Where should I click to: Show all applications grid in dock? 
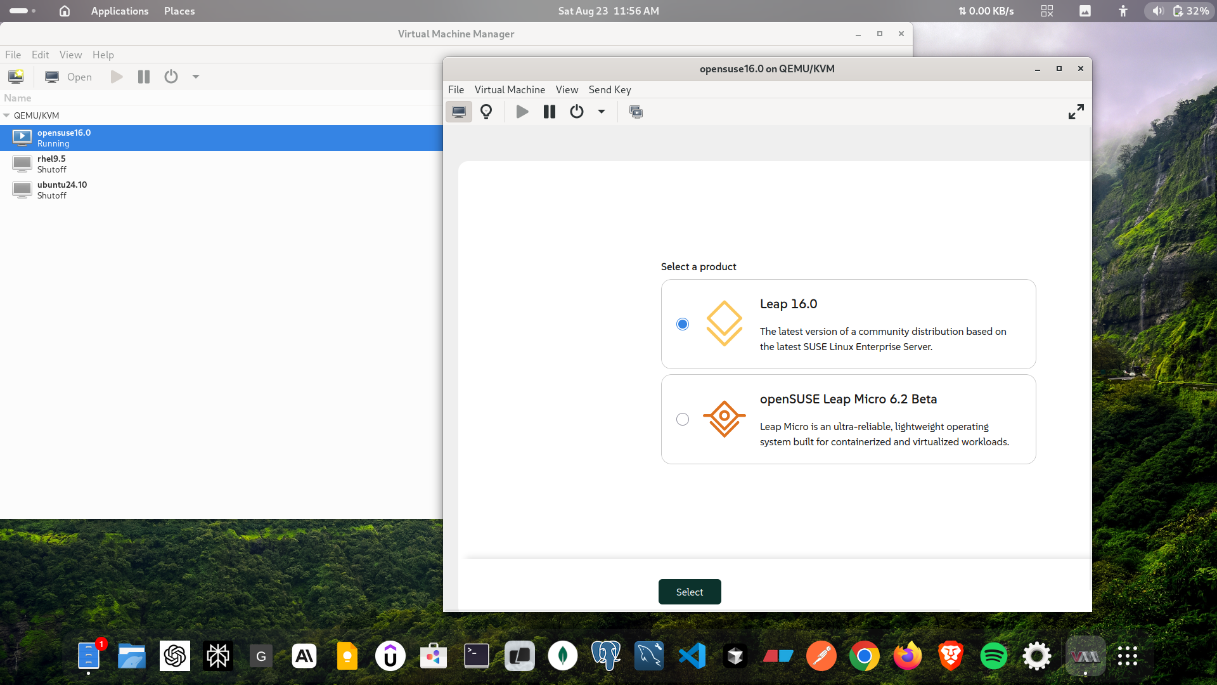click(x=1128, y=656)
